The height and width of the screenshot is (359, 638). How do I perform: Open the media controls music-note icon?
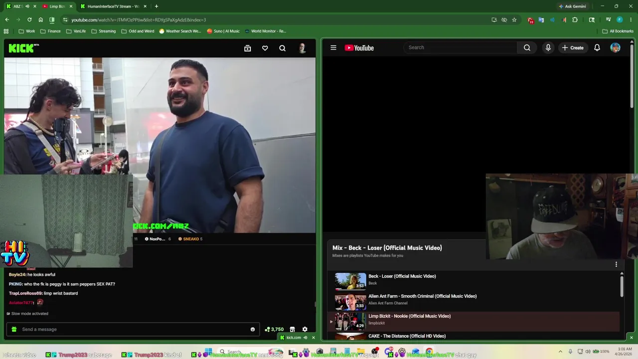[x=608, y=20]
